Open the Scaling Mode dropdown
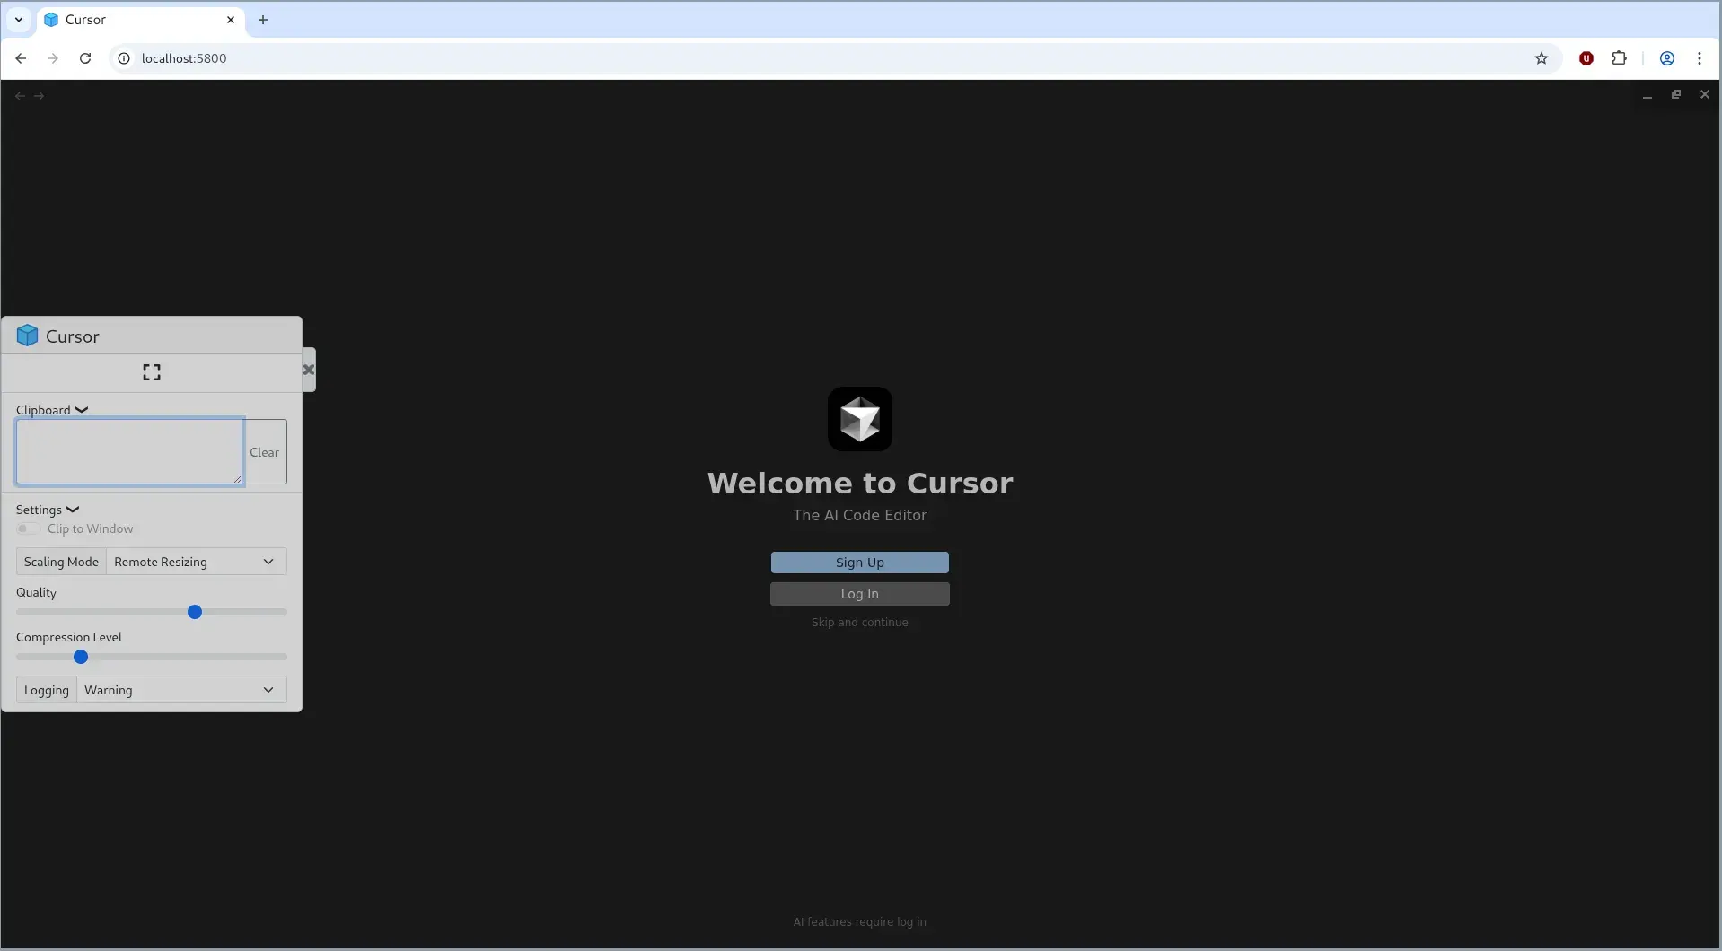1722x951 pixels. coord(196,562)
